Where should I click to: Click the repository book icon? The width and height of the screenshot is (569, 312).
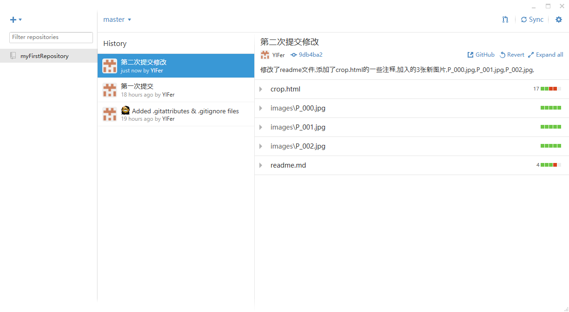coord(13,56)
